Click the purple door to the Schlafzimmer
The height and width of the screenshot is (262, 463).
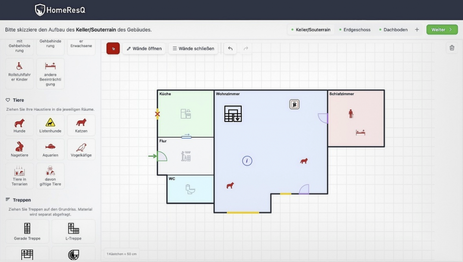point(323,118)
